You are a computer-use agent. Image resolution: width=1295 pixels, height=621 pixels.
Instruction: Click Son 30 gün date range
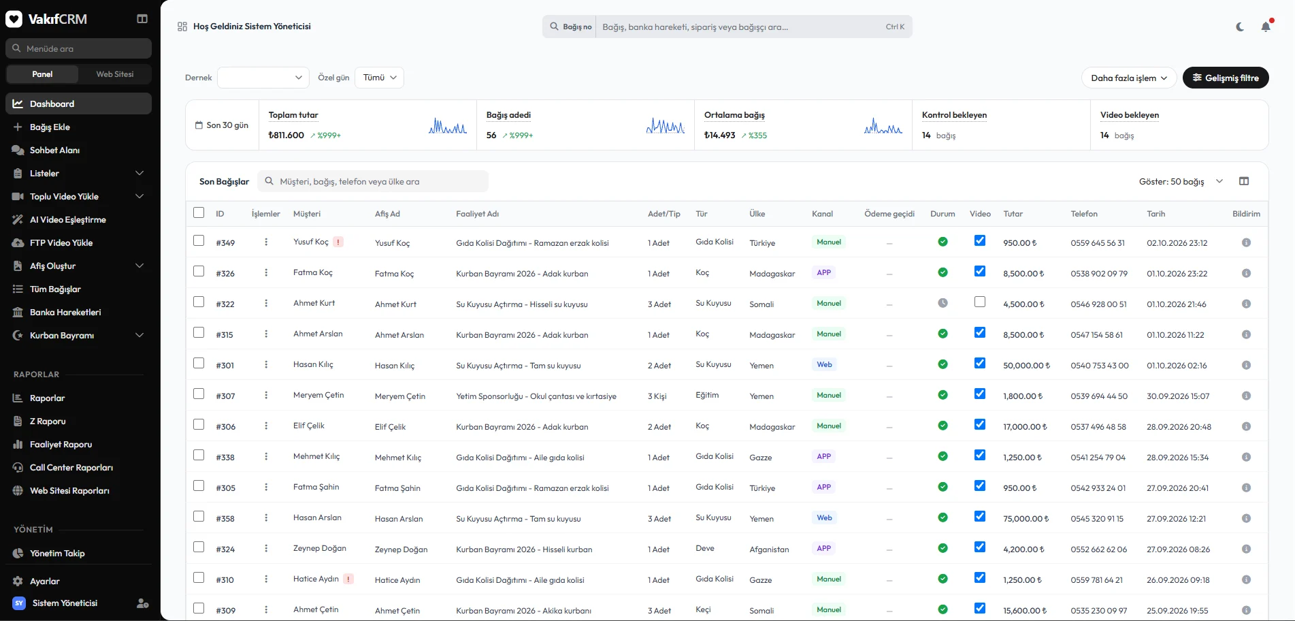222,125
